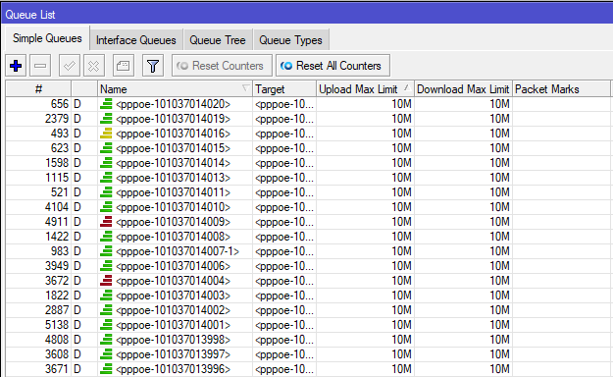
Task: Select queue name <pppoe-10103714004>
Action: click(174, 281)
